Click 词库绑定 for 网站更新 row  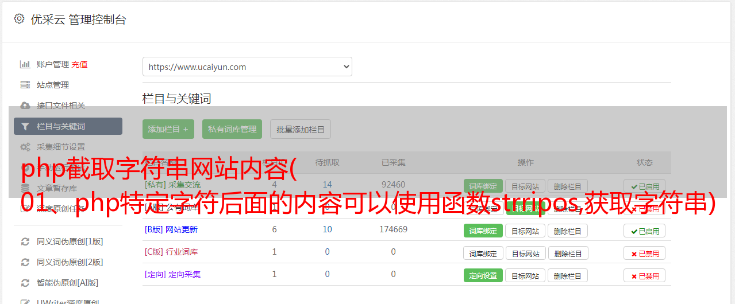pyautogui.click(x=483, y=231)
